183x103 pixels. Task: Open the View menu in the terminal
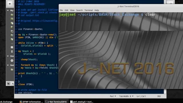[72, 10]
